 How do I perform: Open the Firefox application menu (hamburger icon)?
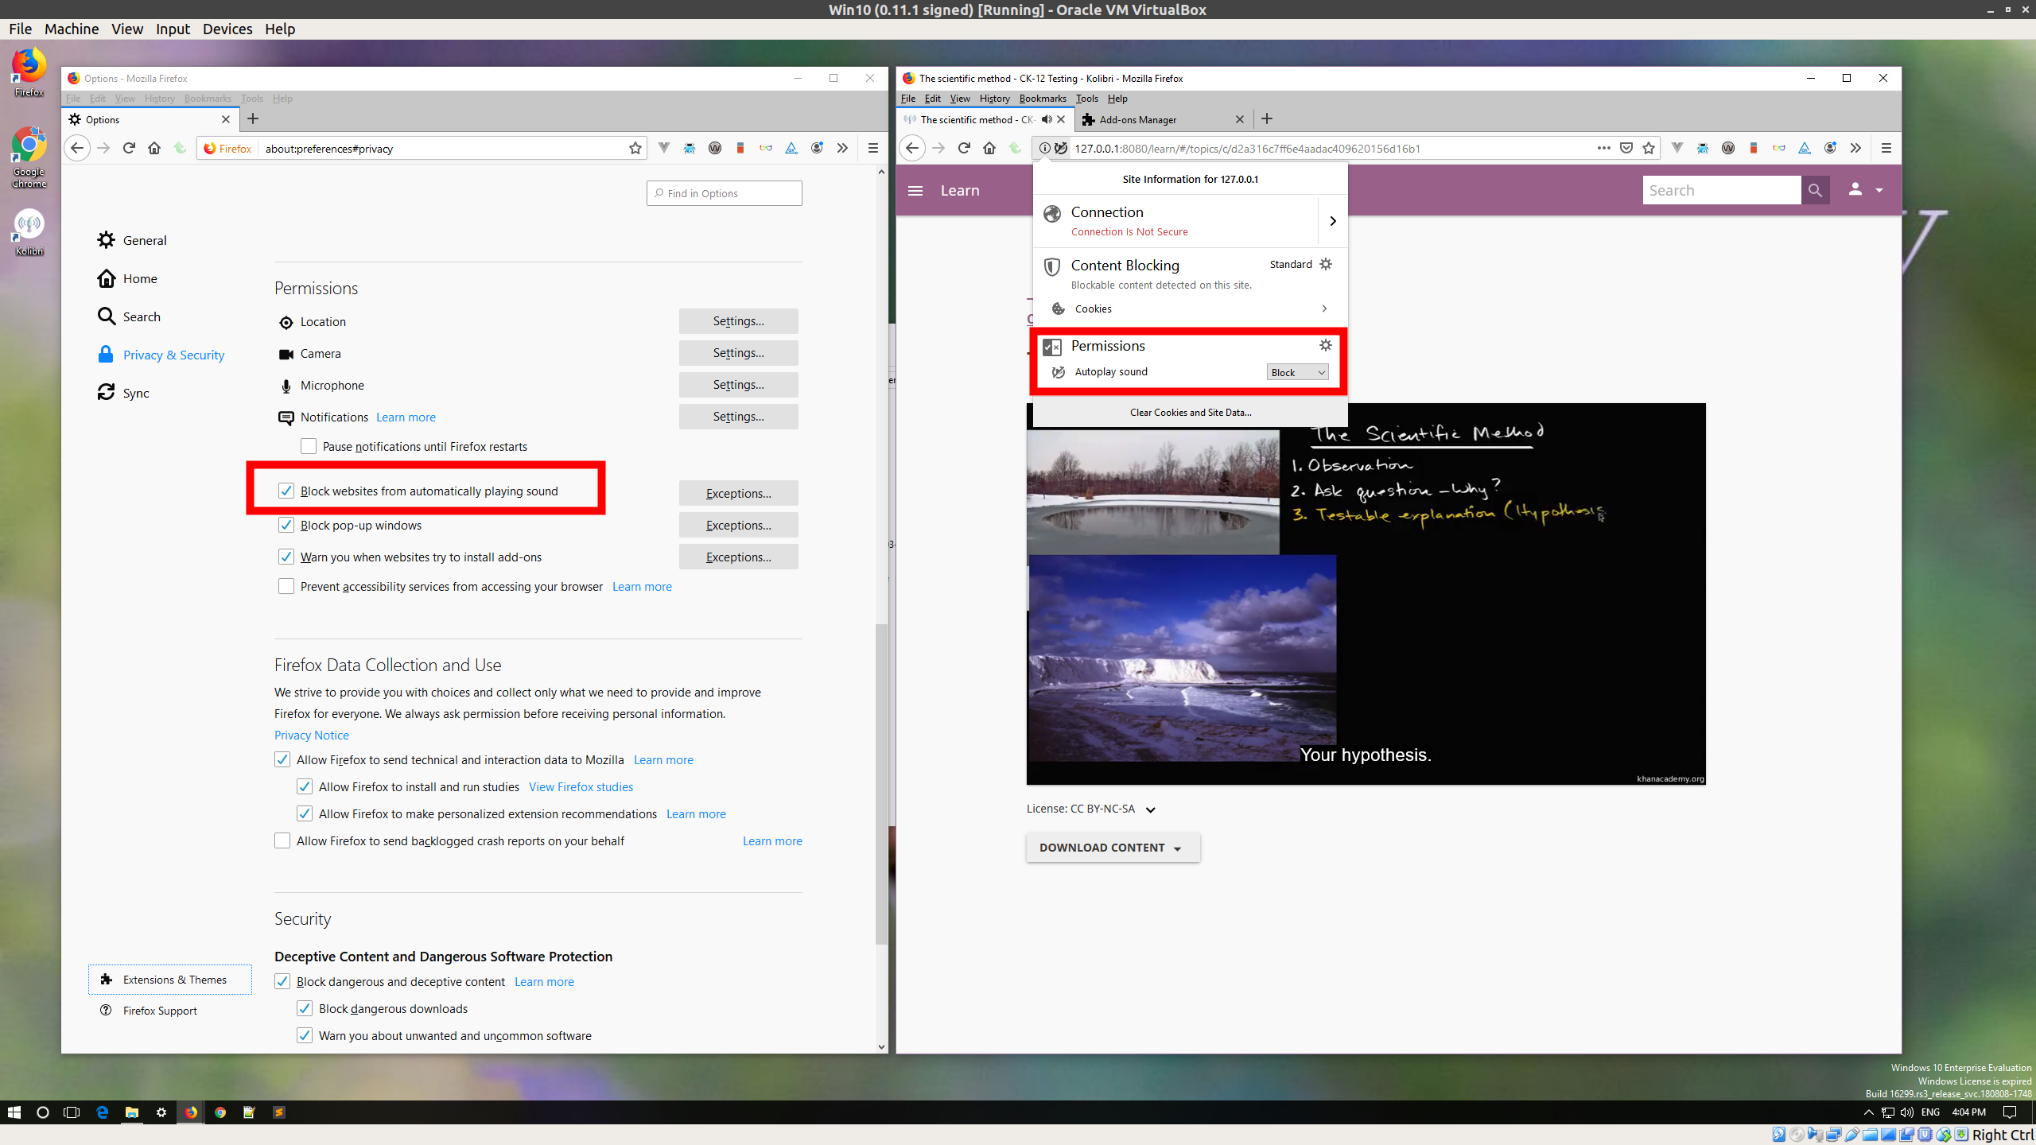point(1886,148)
